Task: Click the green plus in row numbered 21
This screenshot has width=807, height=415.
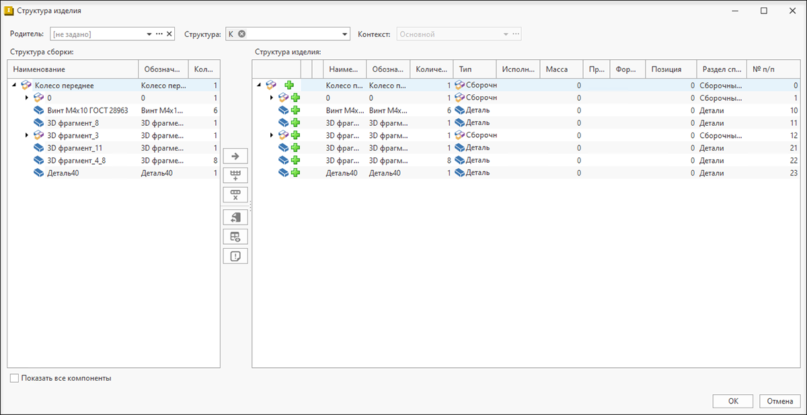Action: tap(295, 148)
